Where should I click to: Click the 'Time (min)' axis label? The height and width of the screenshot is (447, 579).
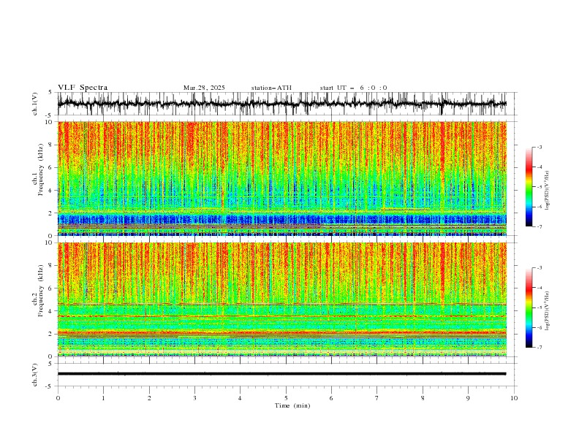coord(292,405)
